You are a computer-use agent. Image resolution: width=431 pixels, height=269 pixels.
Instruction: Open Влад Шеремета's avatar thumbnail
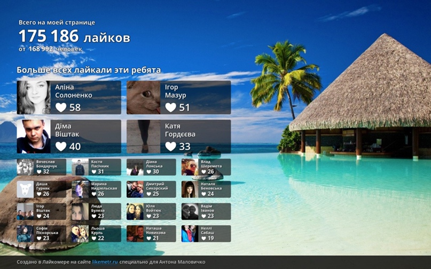click(x=190, y=167)
